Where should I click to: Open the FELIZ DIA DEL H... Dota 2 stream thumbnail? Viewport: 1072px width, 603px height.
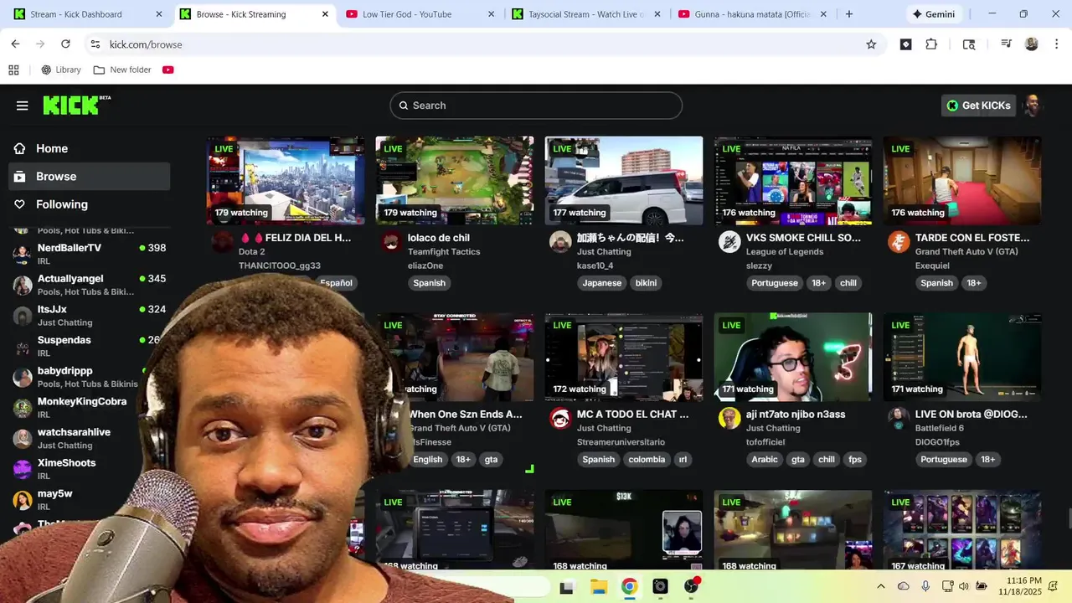(x=286, y=181)
